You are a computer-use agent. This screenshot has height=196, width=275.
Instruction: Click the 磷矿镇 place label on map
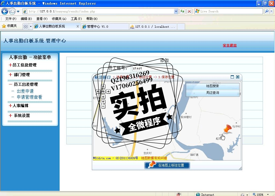click(x=194, y=155)
